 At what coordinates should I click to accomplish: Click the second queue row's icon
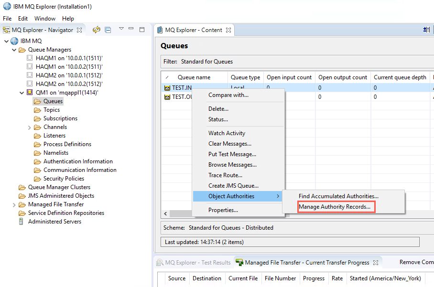click(167, 97)
